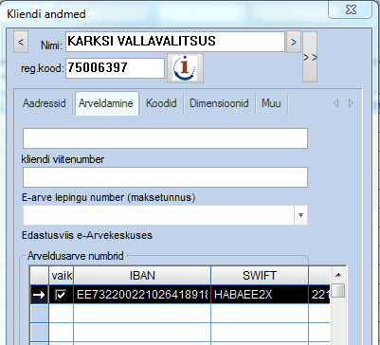Image resolution: width=380 pixels, height=345 pixels.
Task: Focus the empty field above kliendi viitenumber
Action: point(165,138)
